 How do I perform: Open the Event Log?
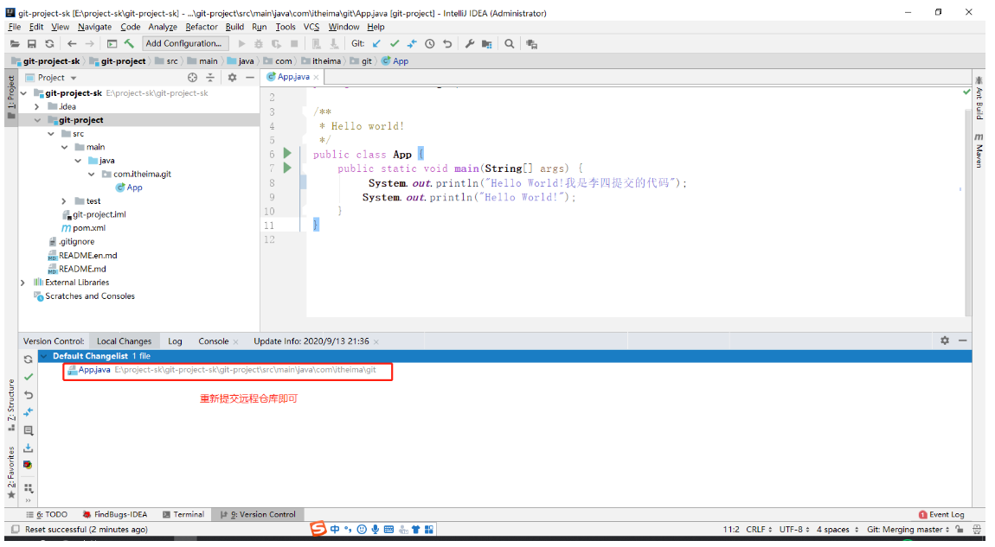pos(941,514)
